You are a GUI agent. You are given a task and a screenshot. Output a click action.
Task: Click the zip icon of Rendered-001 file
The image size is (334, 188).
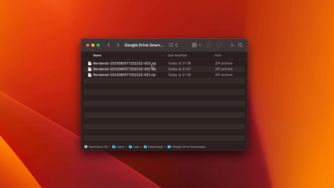90,75
